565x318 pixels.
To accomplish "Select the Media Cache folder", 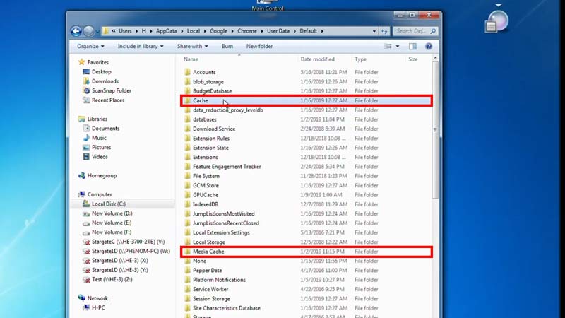I will (x=208, y=252).
